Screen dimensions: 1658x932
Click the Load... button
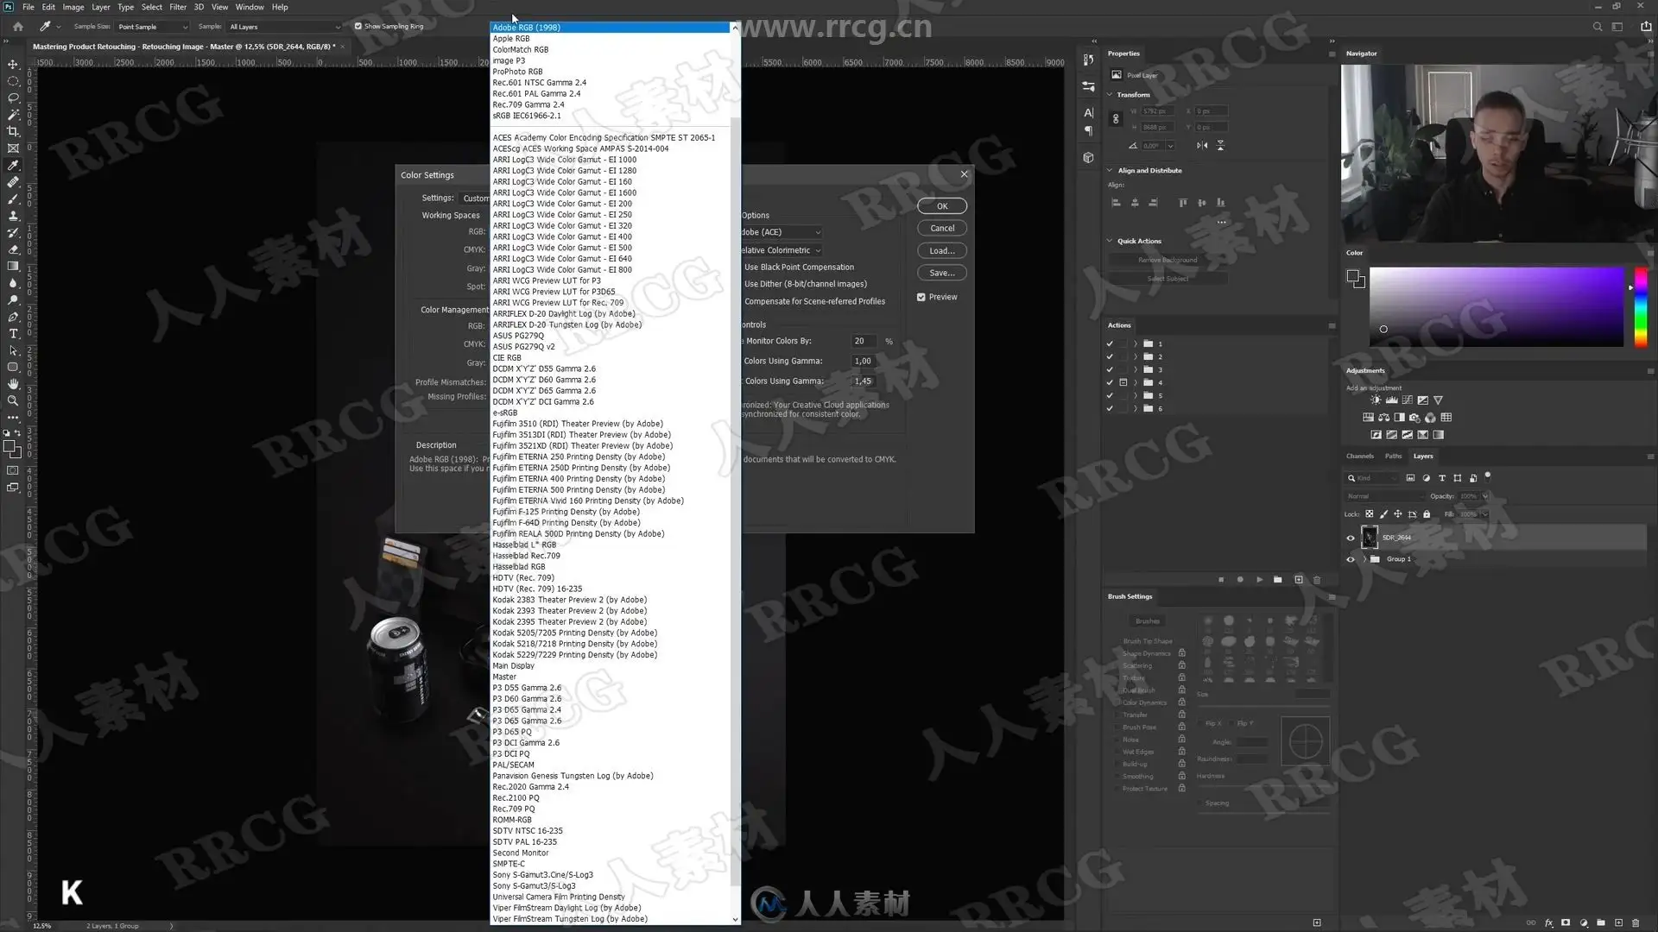[x=941, y=250]
